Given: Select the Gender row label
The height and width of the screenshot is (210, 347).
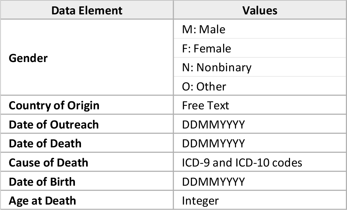Looking at the screenshot, I should [x=28, y=58].
